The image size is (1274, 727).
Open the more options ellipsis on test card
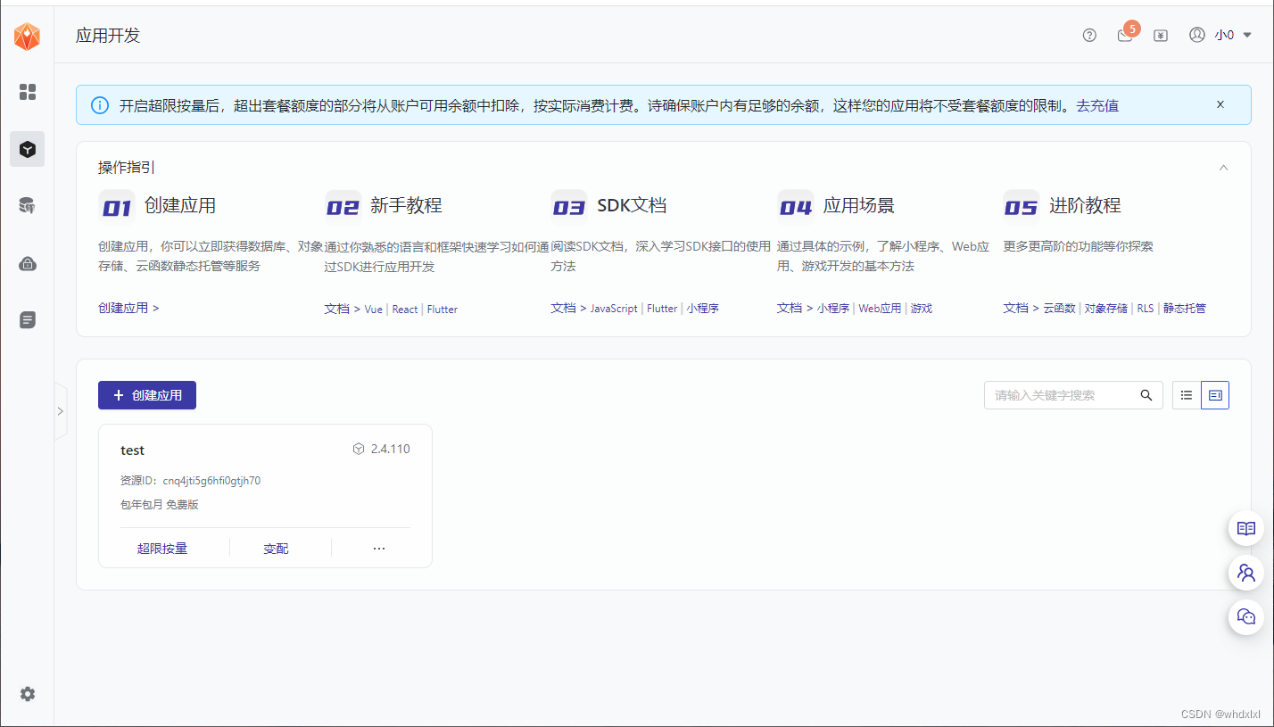pos(379,549)
